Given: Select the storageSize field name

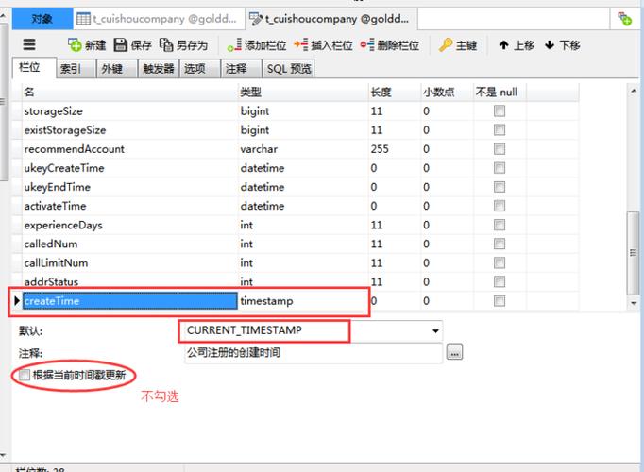Looking at the screenshot, I should tap(54, 111).
